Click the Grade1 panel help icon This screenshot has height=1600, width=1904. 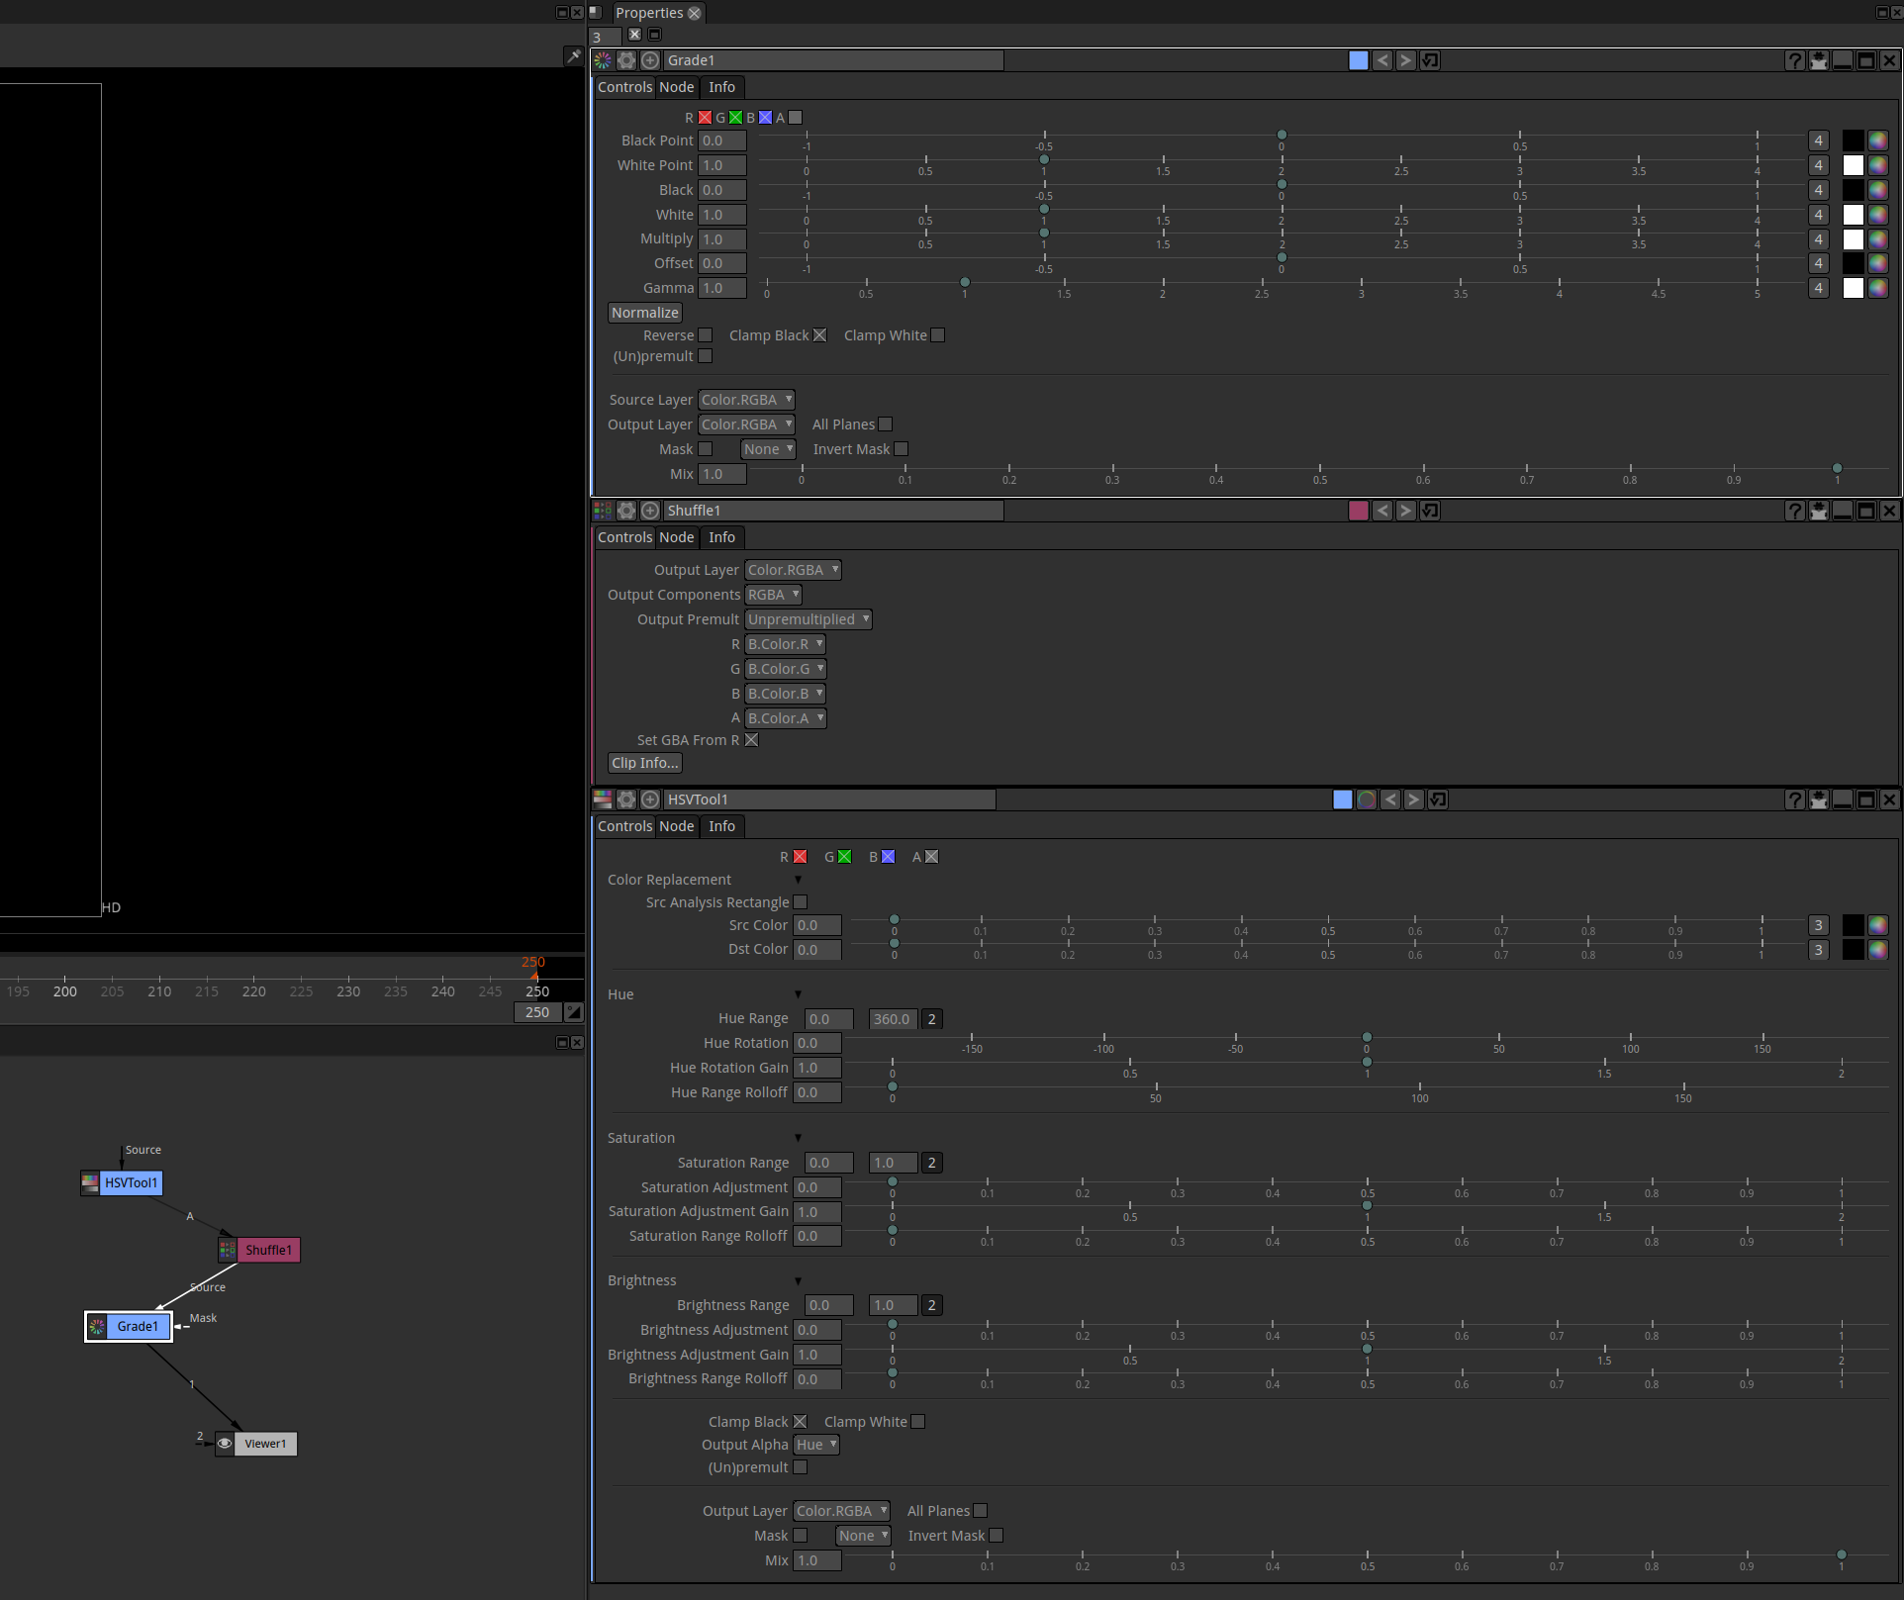(x=1794, y=60)
